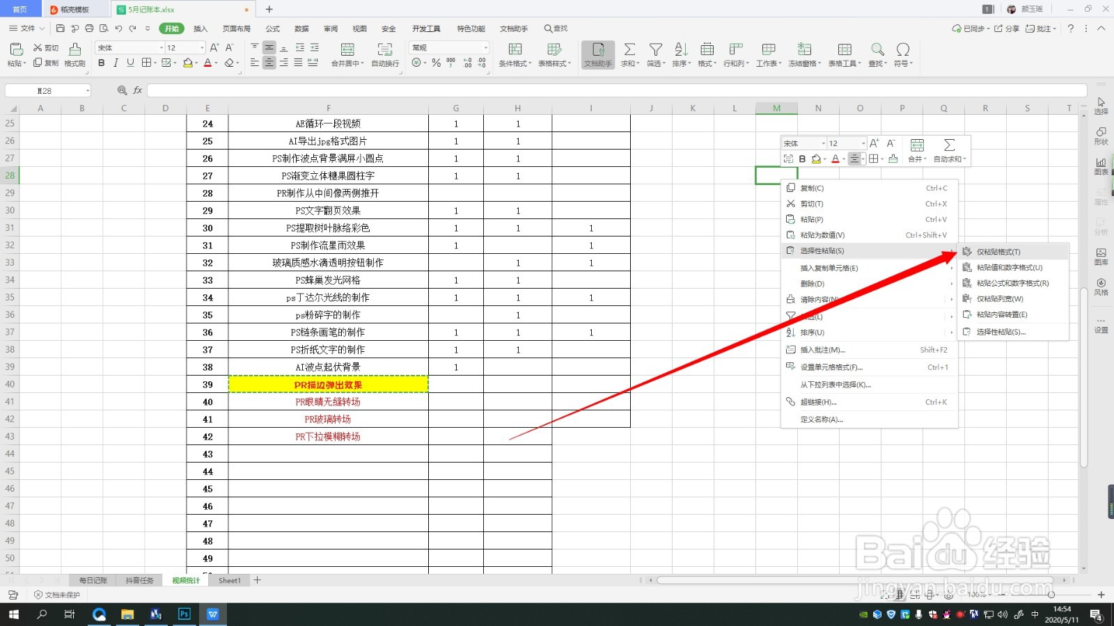Decrease font size in the ribbon
The height and width of the screenshot is (626, 1114).
pyautogui.click(x=230, y=47)
